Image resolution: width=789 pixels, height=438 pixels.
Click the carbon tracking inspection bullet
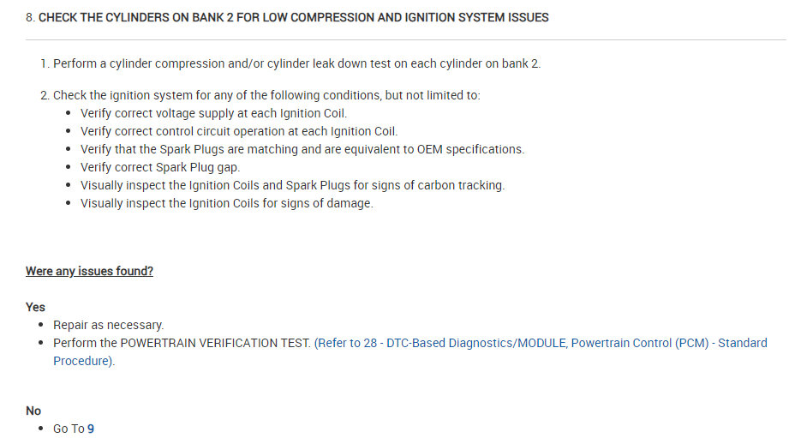pyautogui.click(x=292, y=185)
